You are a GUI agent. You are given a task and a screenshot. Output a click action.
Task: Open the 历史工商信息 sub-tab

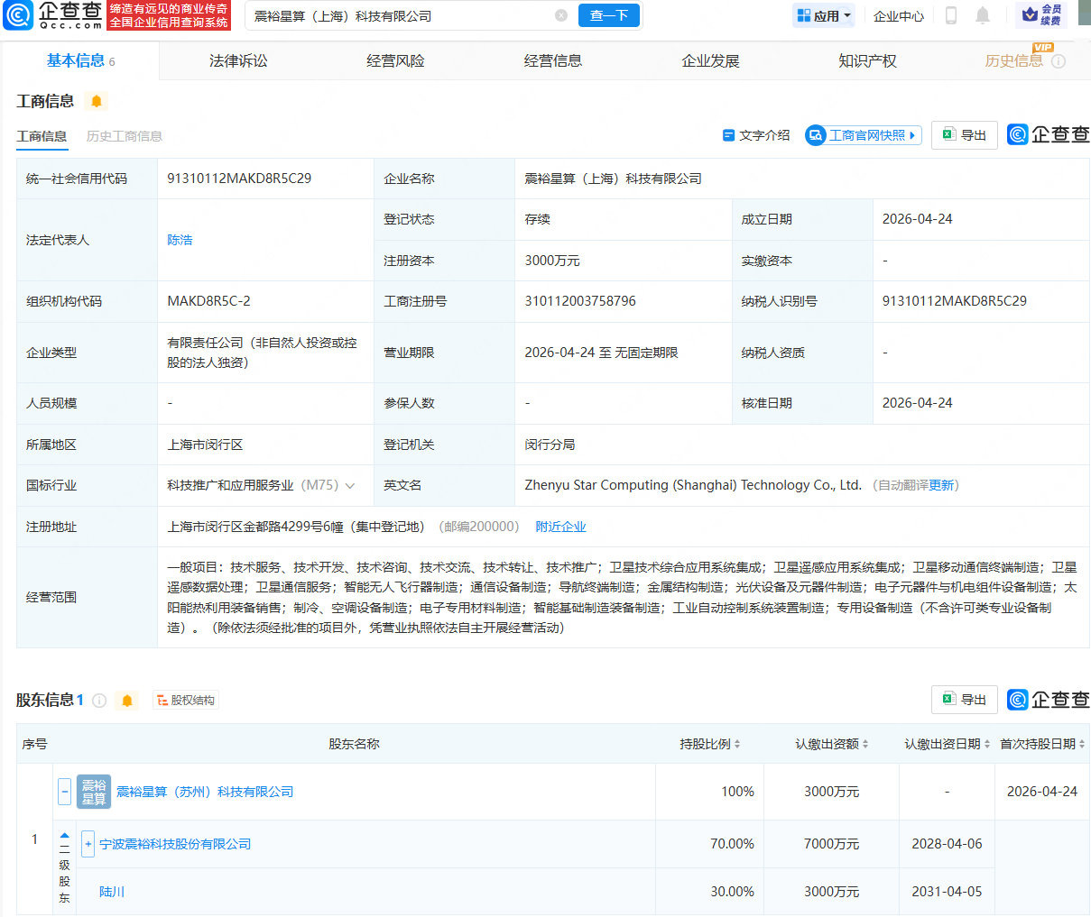tap(125, 136)
